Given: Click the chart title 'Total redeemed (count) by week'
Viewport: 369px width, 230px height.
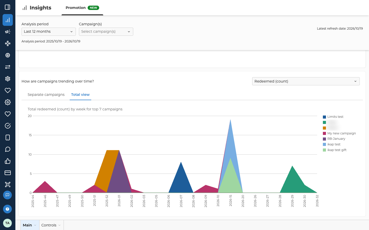Looking at the screenshot, I should 75,109.
